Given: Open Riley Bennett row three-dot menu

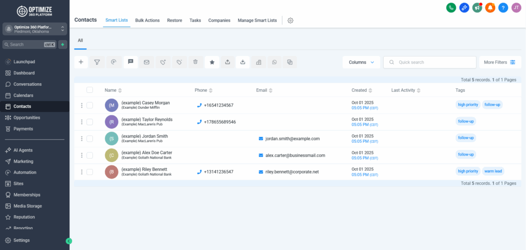Looking at the screenshot, I should click(82, 172).
